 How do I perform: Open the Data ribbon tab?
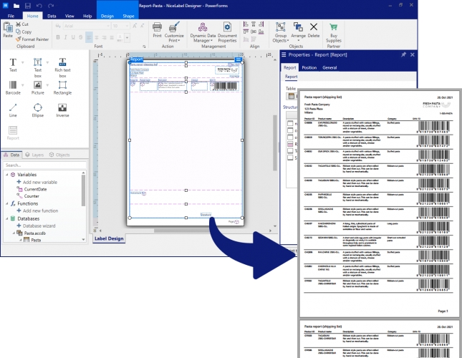52,14
